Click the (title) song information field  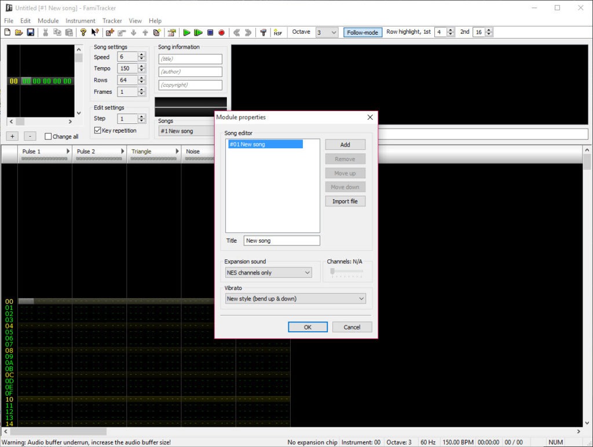tap(190, 59)
